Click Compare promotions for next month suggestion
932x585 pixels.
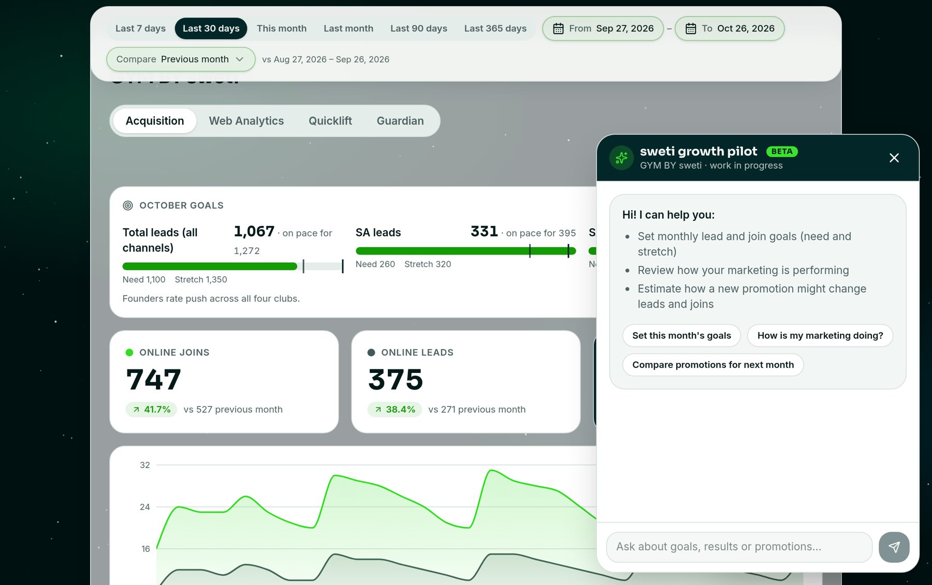tap(713, 365)
